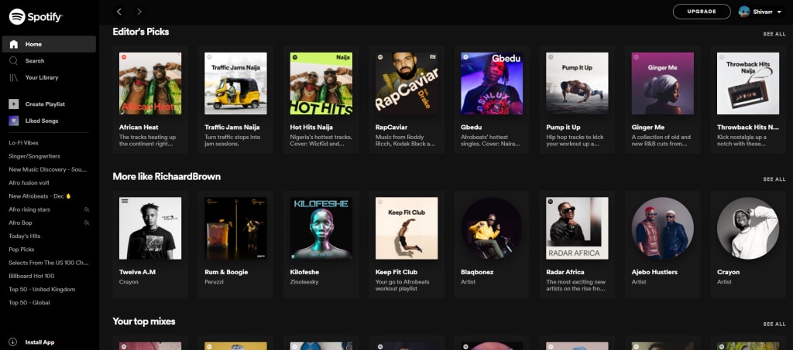Go forward with the right arrow

[139, 11]
